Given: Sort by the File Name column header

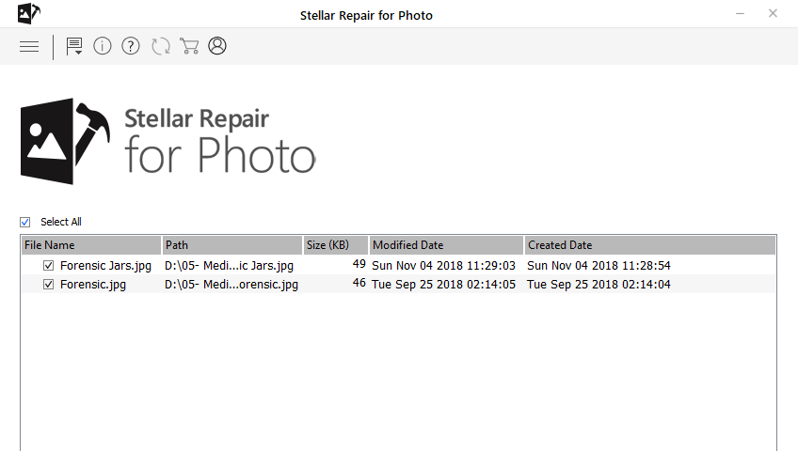Looking at the screenshot, I should click(x=91, y=245).
